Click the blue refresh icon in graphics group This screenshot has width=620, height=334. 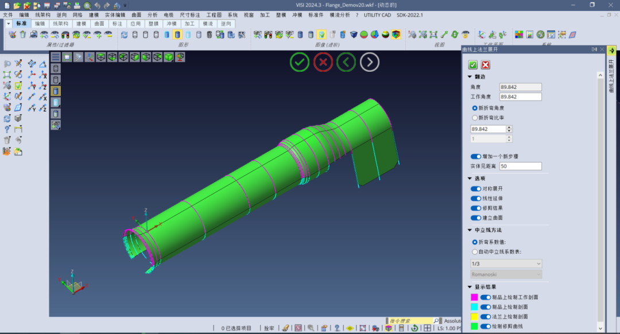point(124,35)
